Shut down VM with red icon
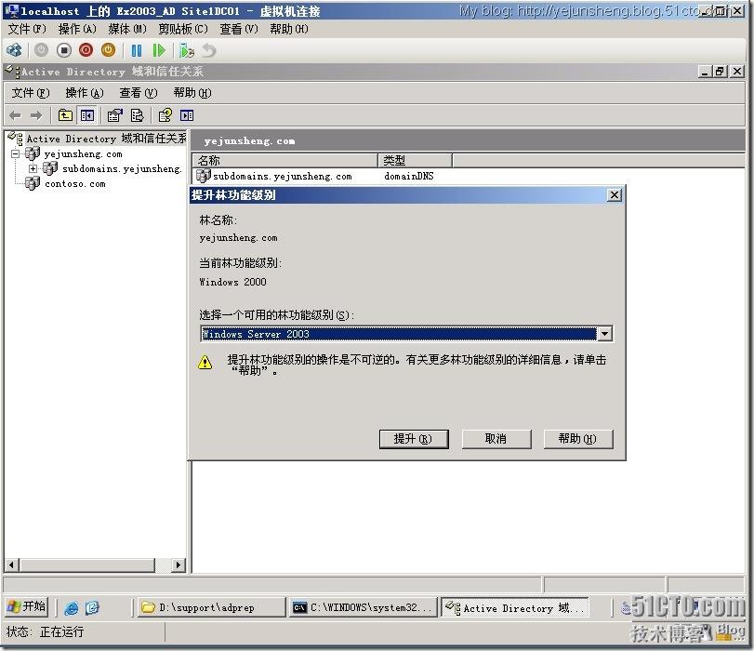The width and height of the screenshot is (754, 651). click(86, 50)
